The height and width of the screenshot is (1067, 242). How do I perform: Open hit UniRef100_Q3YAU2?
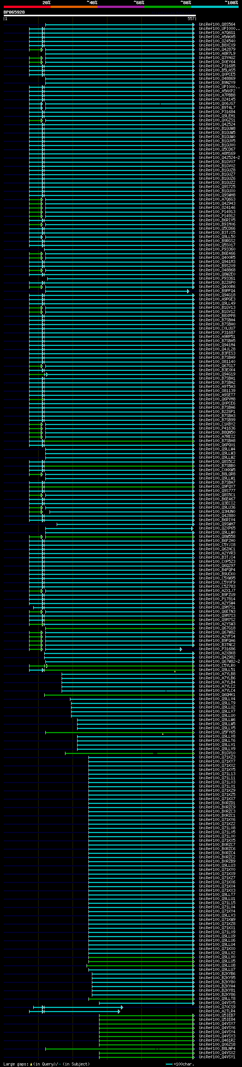217,58
